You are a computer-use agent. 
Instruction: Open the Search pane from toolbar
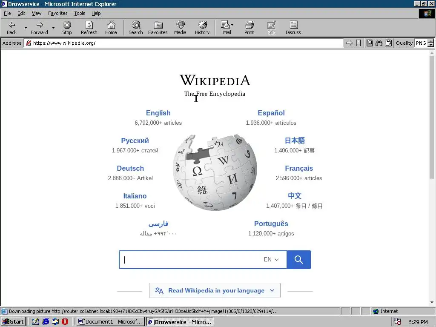coord(136,28)
